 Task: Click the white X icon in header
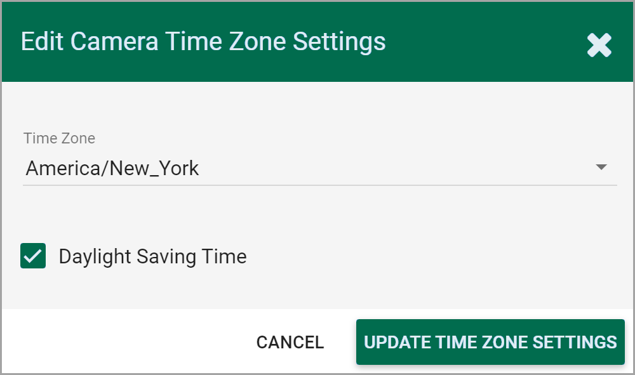pyautogui.click(x=599, y=45)
